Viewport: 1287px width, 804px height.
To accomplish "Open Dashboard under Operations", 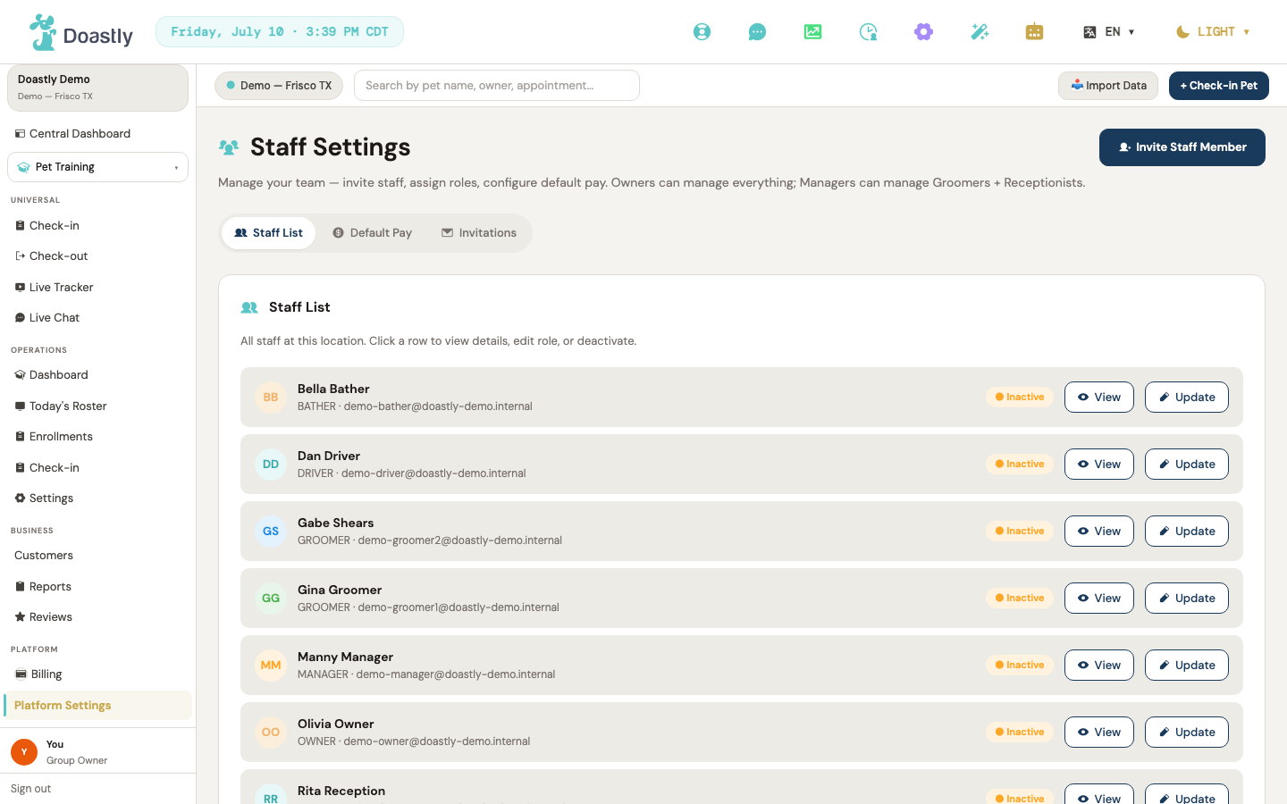I will coord(97,375).
